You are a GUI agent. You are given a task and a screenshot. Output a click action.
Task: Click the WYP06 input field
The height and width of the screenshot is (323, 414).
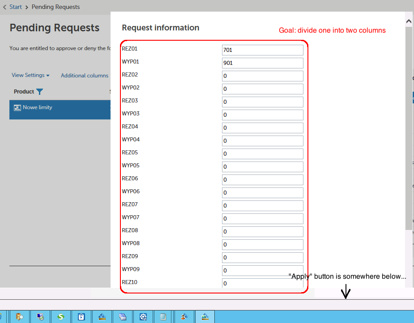point(262,192)
